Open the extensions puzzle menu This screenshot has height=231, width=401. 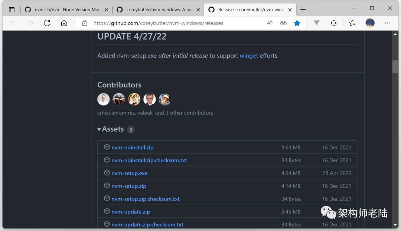pyautogui.click(x=334, y=23)
